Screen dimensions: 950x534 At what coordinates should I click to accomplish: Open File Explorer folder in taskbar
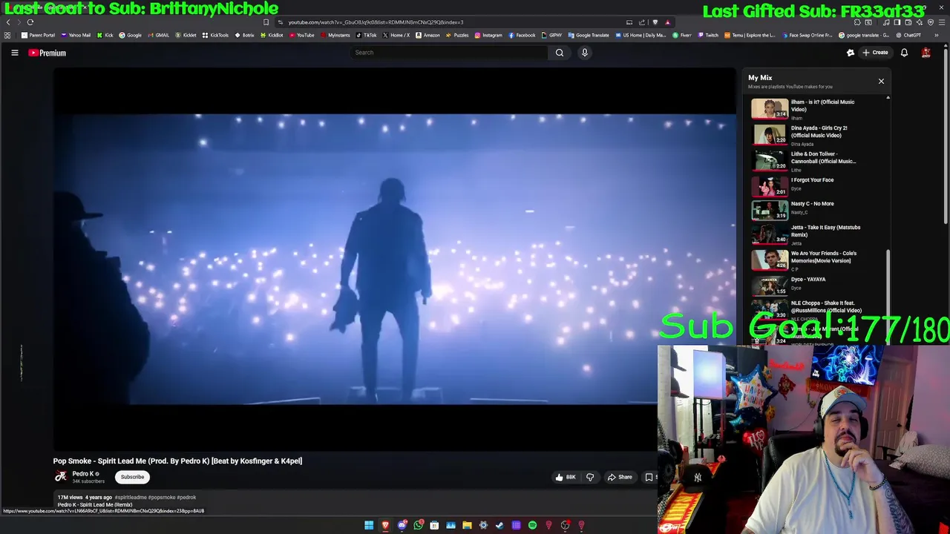point(467,525)
